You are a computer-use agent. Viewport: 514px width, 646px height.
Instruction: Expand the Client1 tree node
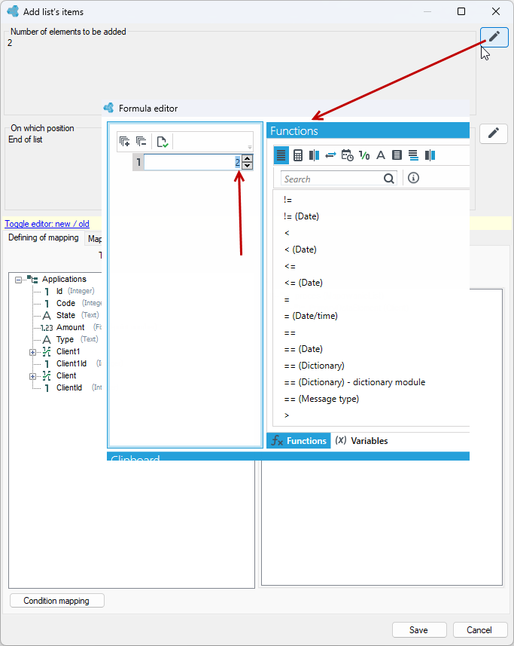(32, 352)
